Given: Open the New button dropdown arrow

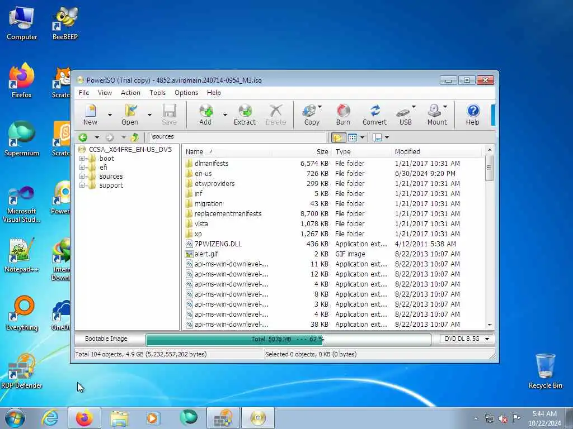Looking at the screenshot, I should click(110, 115).
